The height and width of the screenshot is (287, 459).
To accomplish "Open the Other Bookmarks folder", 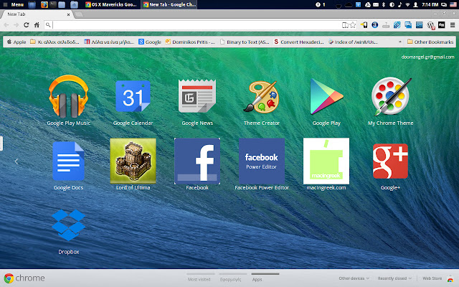I will [x=430, y=42].
